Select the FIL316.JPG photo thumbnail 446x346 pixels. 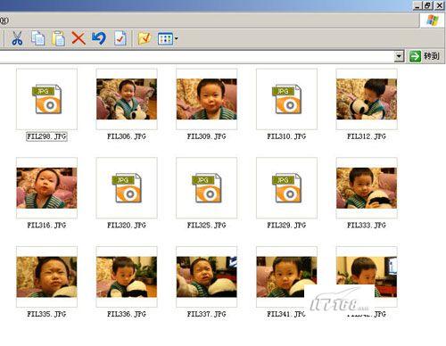46,188
